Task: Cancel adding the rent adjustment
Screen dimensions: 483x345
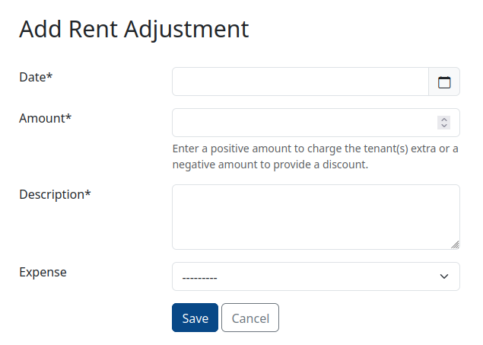Action: coord(250,318)
